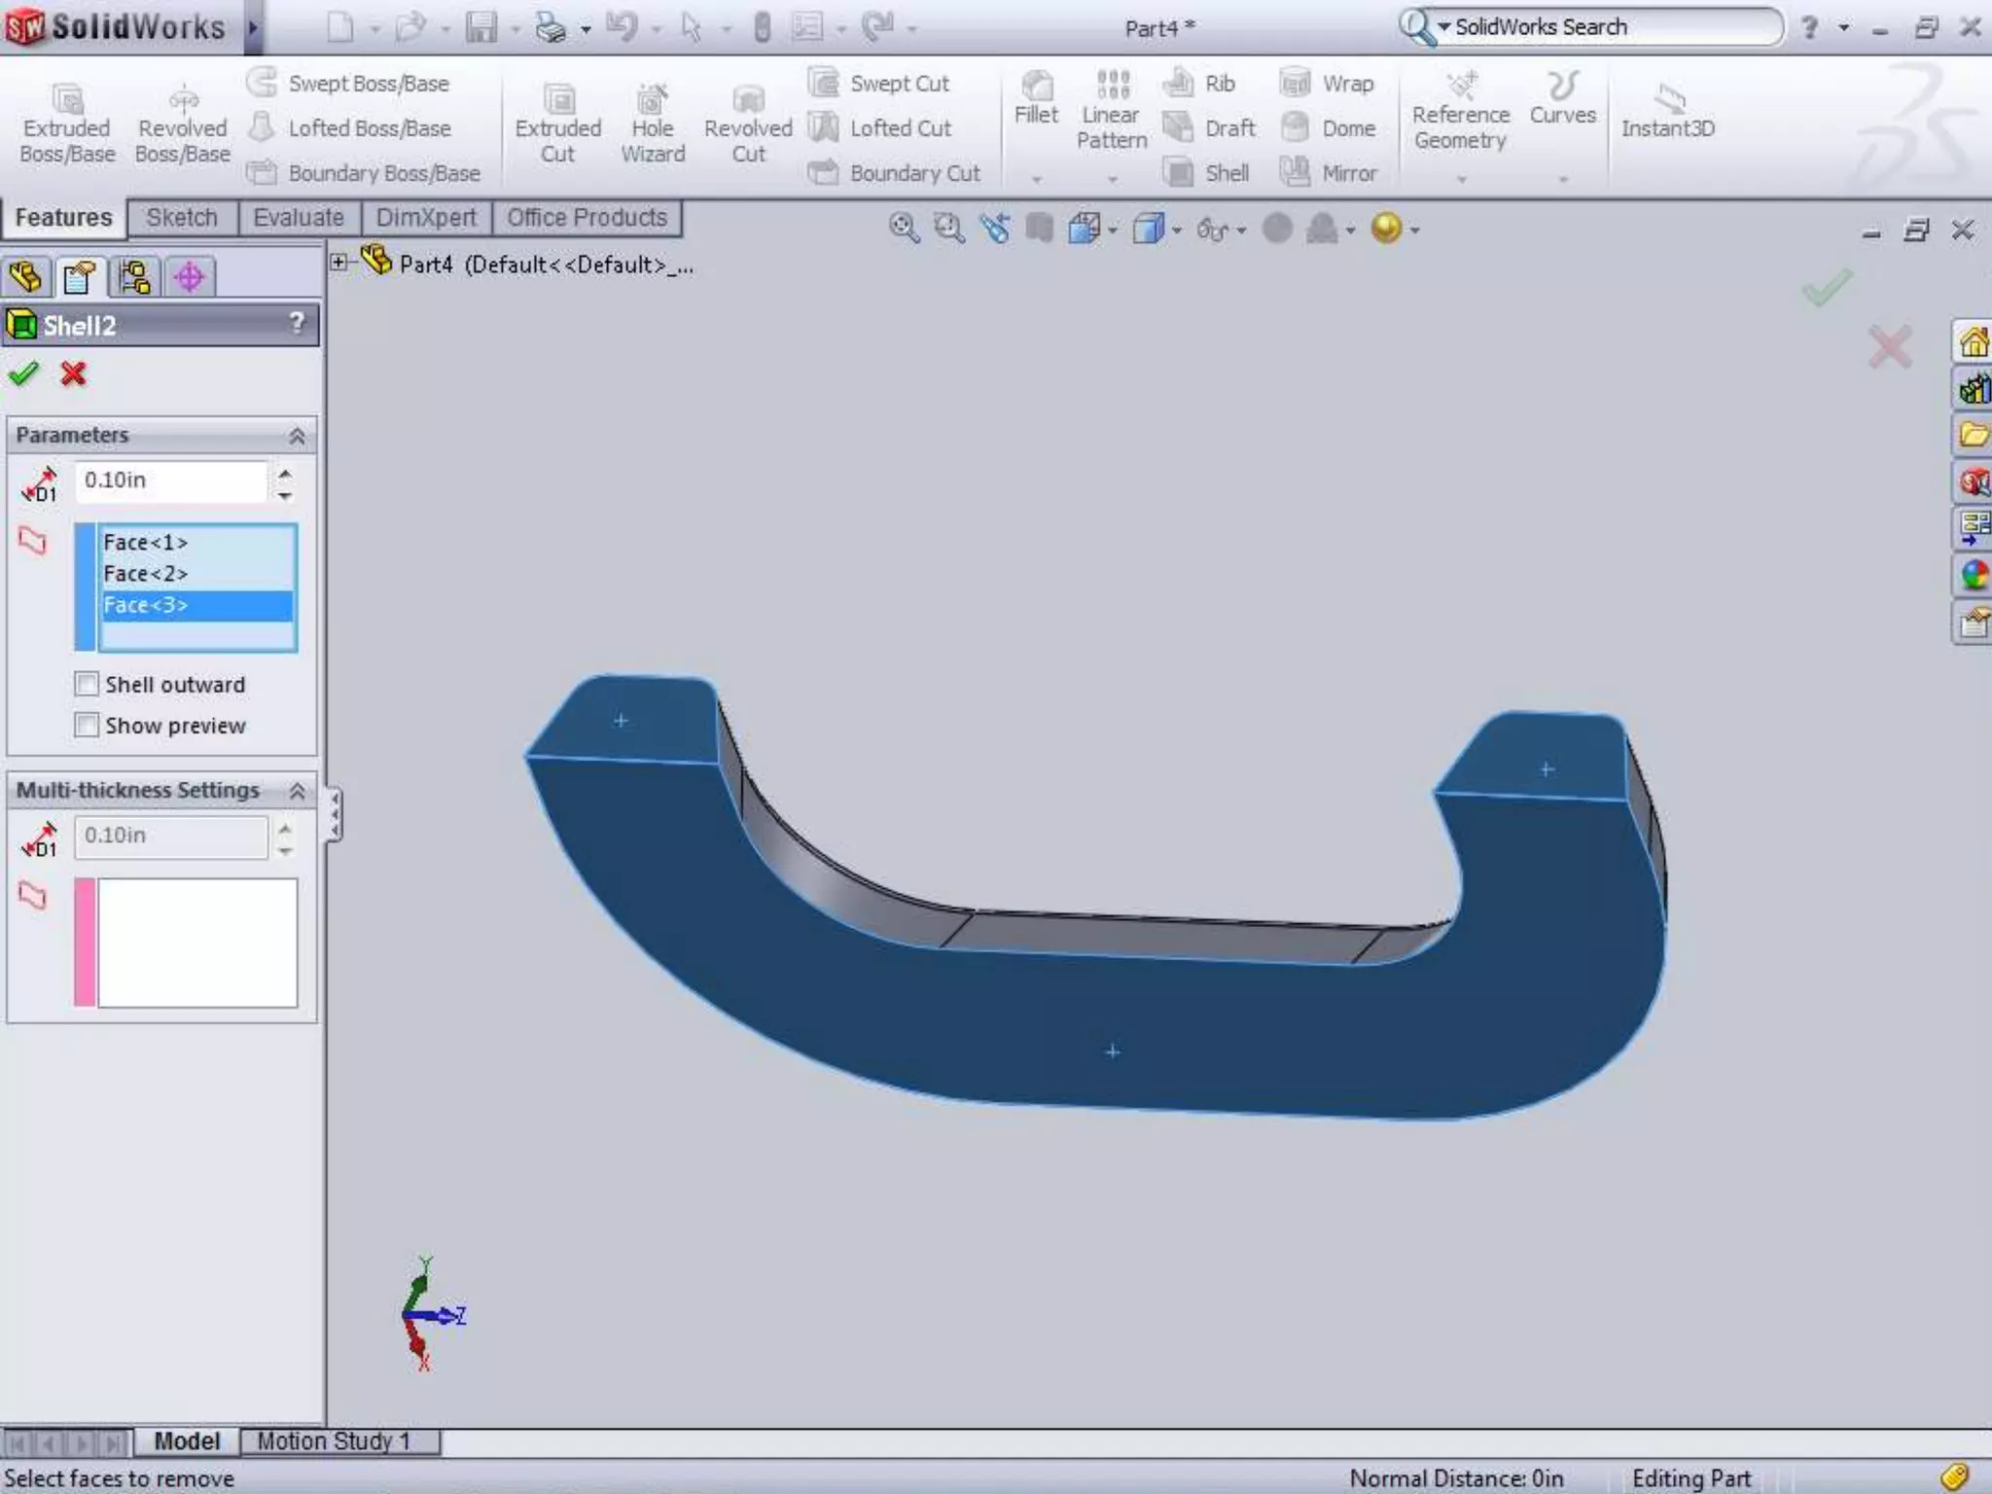Enable the Shell outward checkbox
The image size is (1992, 1494).
click(87, 684)
